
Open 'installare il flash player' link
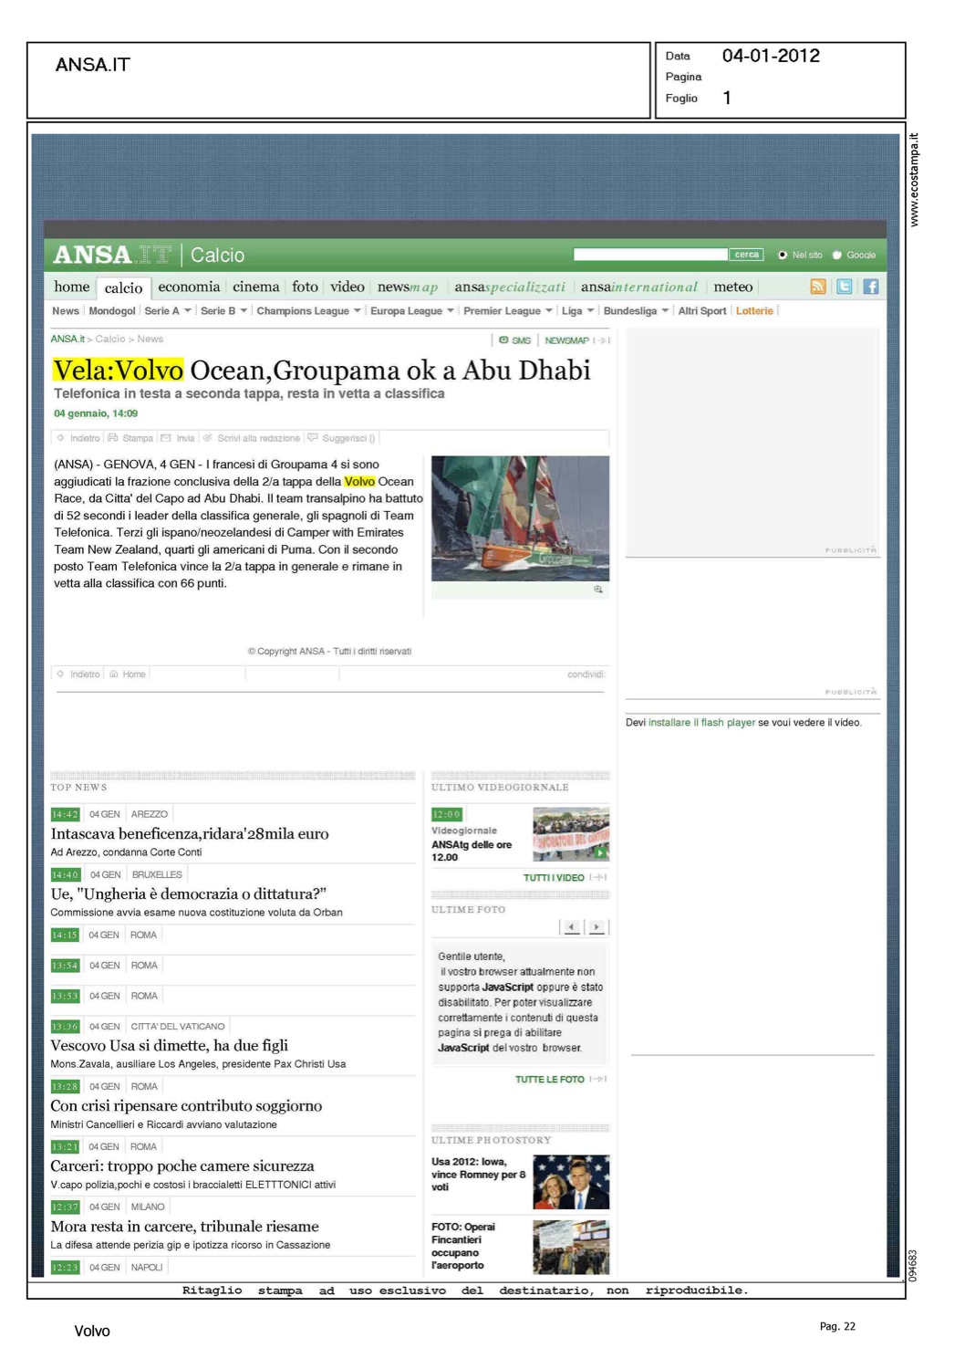[x=701, y=723]
